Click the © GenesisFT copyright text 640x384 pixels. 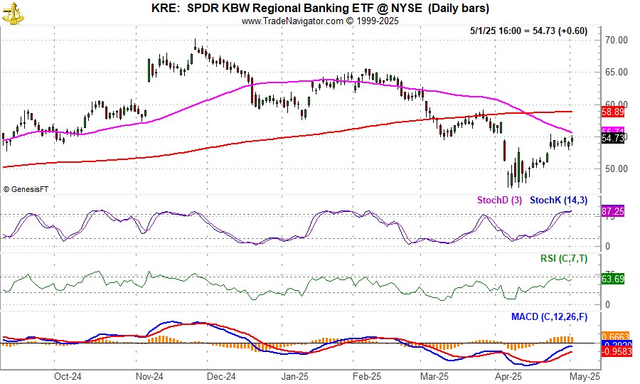26,189
